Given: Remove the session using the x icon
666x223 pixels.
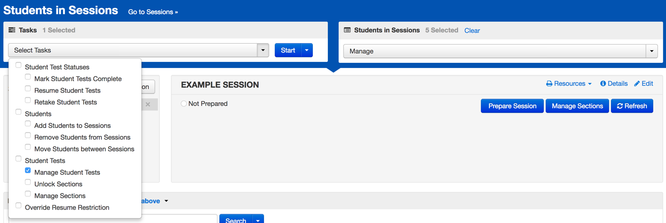Looking at the screenshot, I should tap(148, 104).
